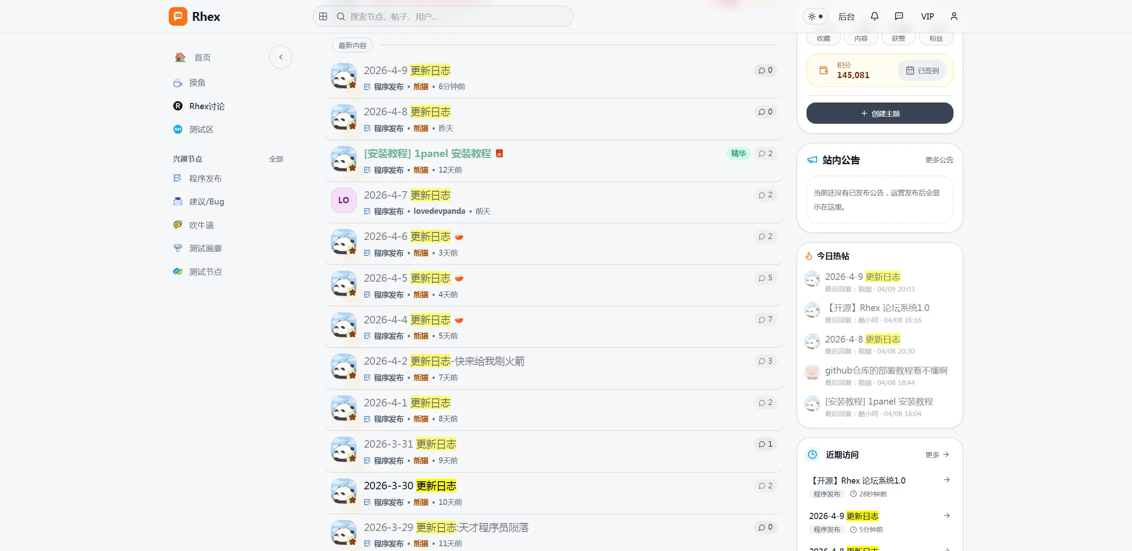Click the grid menu icon in search bar

click(323, 16)
